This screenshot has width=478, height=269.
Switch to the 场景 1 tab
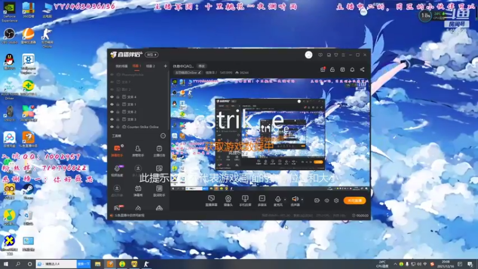[x=137, y=66]
